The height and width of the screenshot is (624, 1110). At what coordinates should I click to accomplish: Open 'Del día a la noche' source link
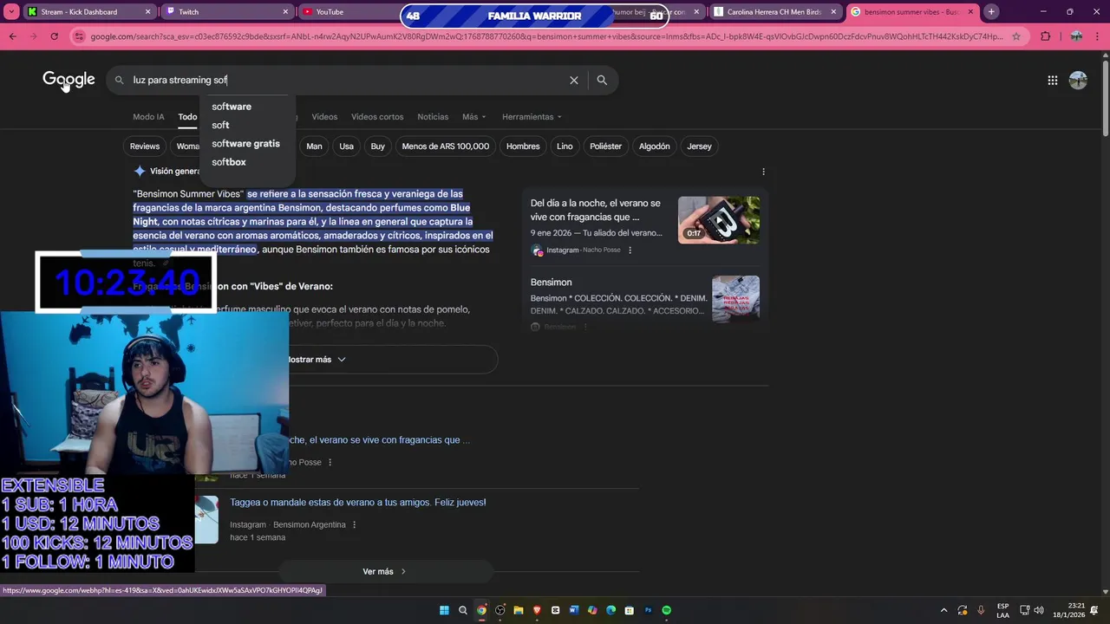tap(597, 210)
